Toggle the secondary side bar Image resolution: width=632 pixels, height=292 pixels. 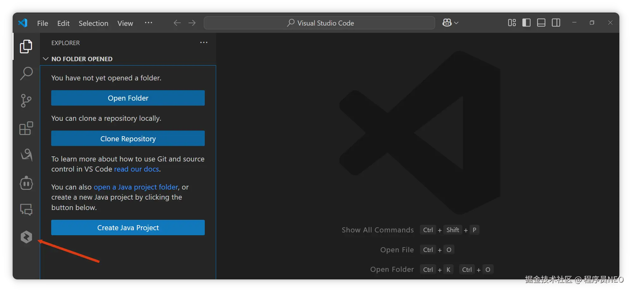[x=556, y=23]
